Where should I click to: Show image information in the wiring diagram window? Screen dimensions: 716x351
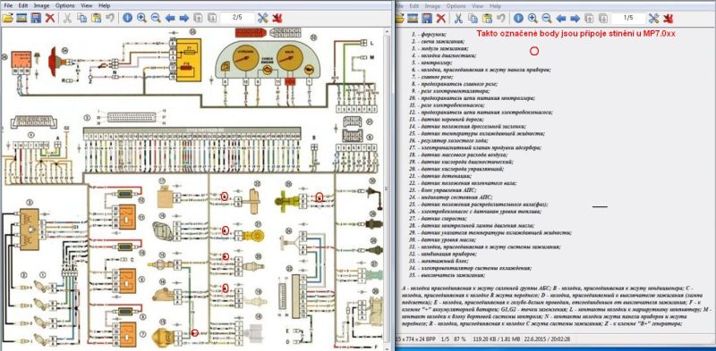point(127,18)
